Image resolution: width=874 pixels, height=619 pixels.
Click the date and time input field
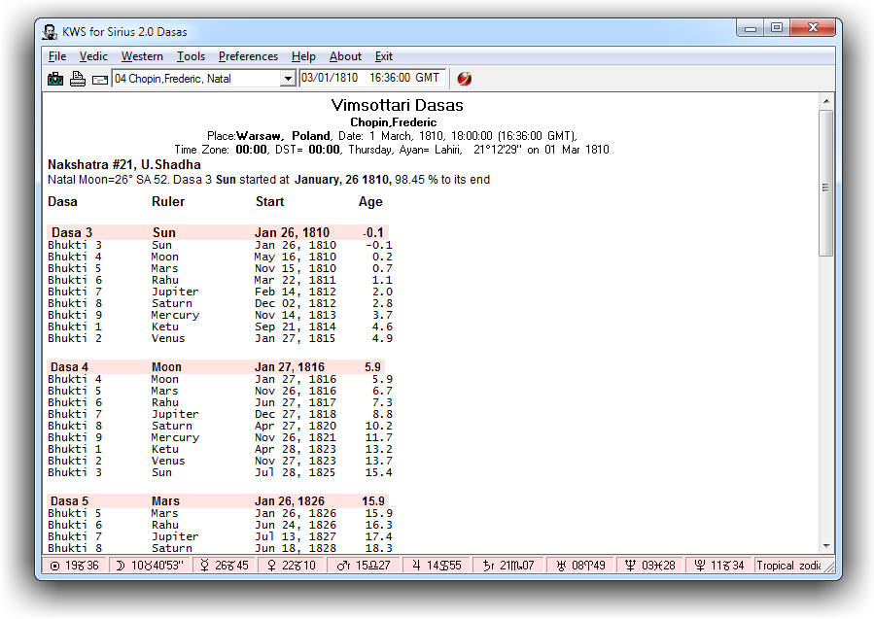371,78
